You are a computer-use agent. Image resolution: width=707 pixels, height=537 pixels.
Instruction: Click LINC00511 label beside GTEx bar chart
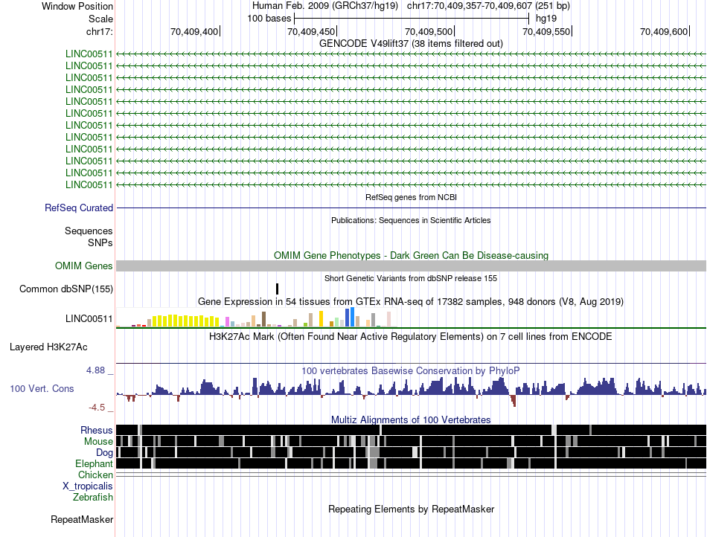89,318
